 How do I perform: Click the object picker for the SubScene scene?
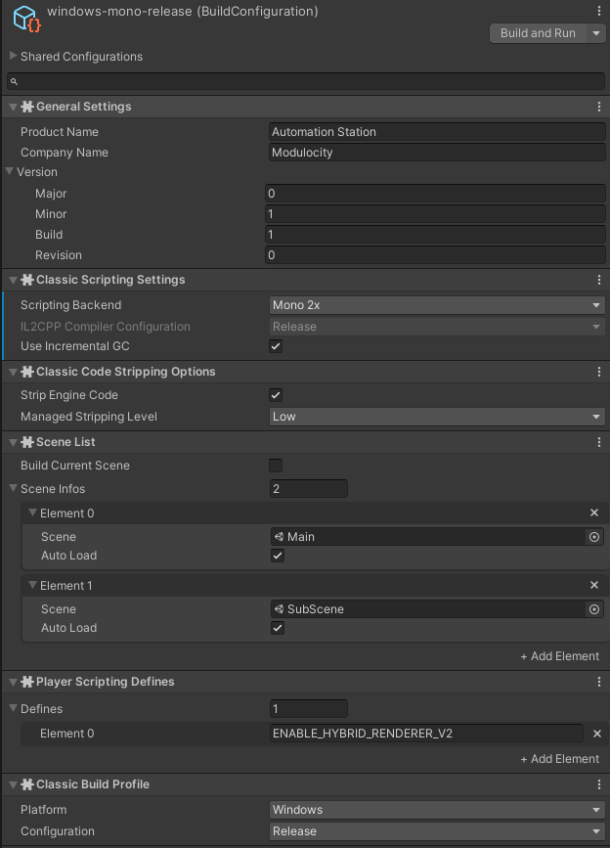point(594,608)
